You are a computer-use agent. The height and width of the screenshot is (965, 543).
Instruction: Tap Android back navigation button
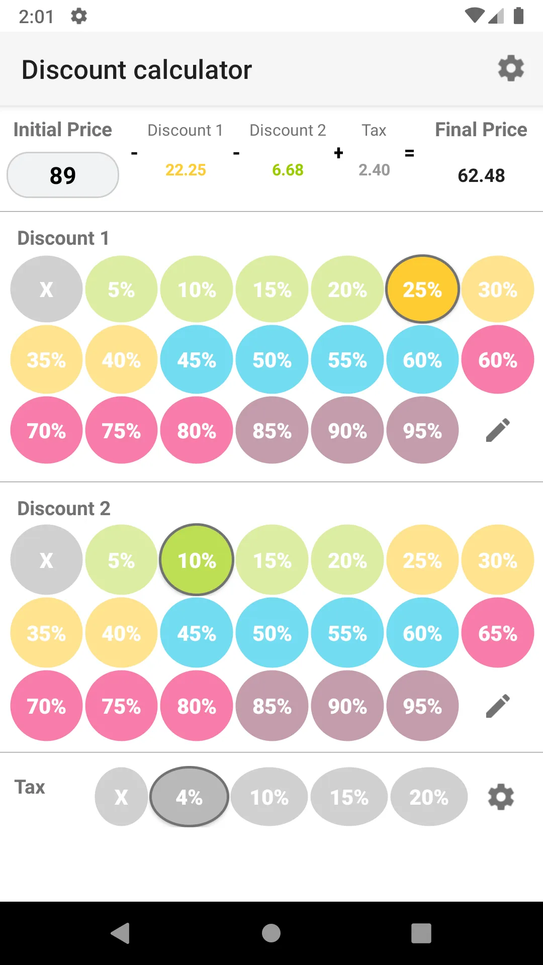click(x=121, y=933)
